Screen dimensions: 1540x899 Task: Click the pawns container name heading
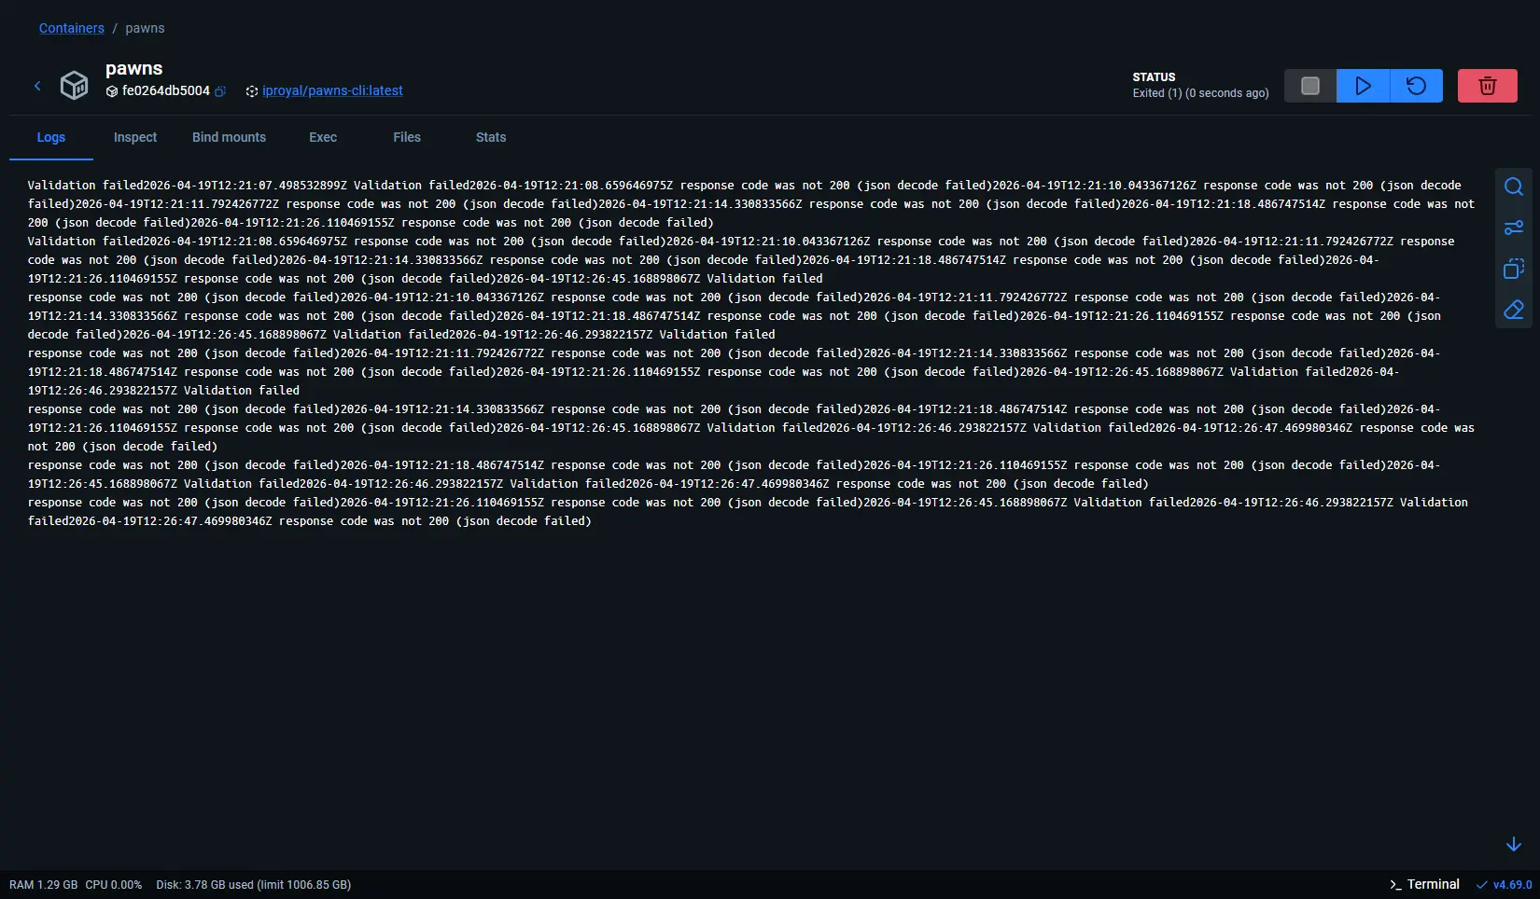133,68
